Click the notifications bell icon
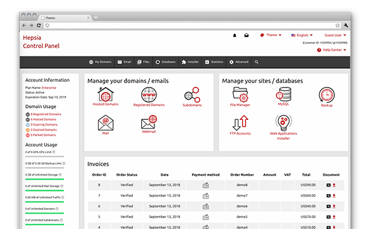The image size is (368, 229). point(235,36)
